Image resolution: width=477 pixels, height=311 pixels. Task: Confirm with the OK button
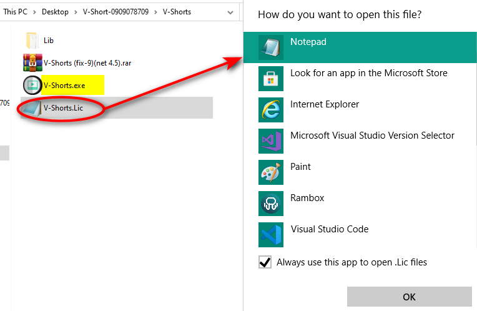[x=409, y=297]
